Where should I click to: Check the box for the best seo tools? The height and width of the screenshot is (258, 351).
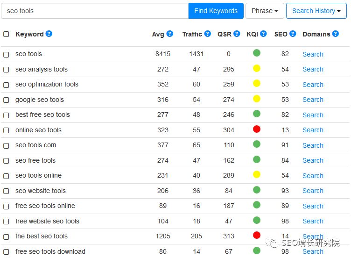pyautogui.click(x=6, y=236)
